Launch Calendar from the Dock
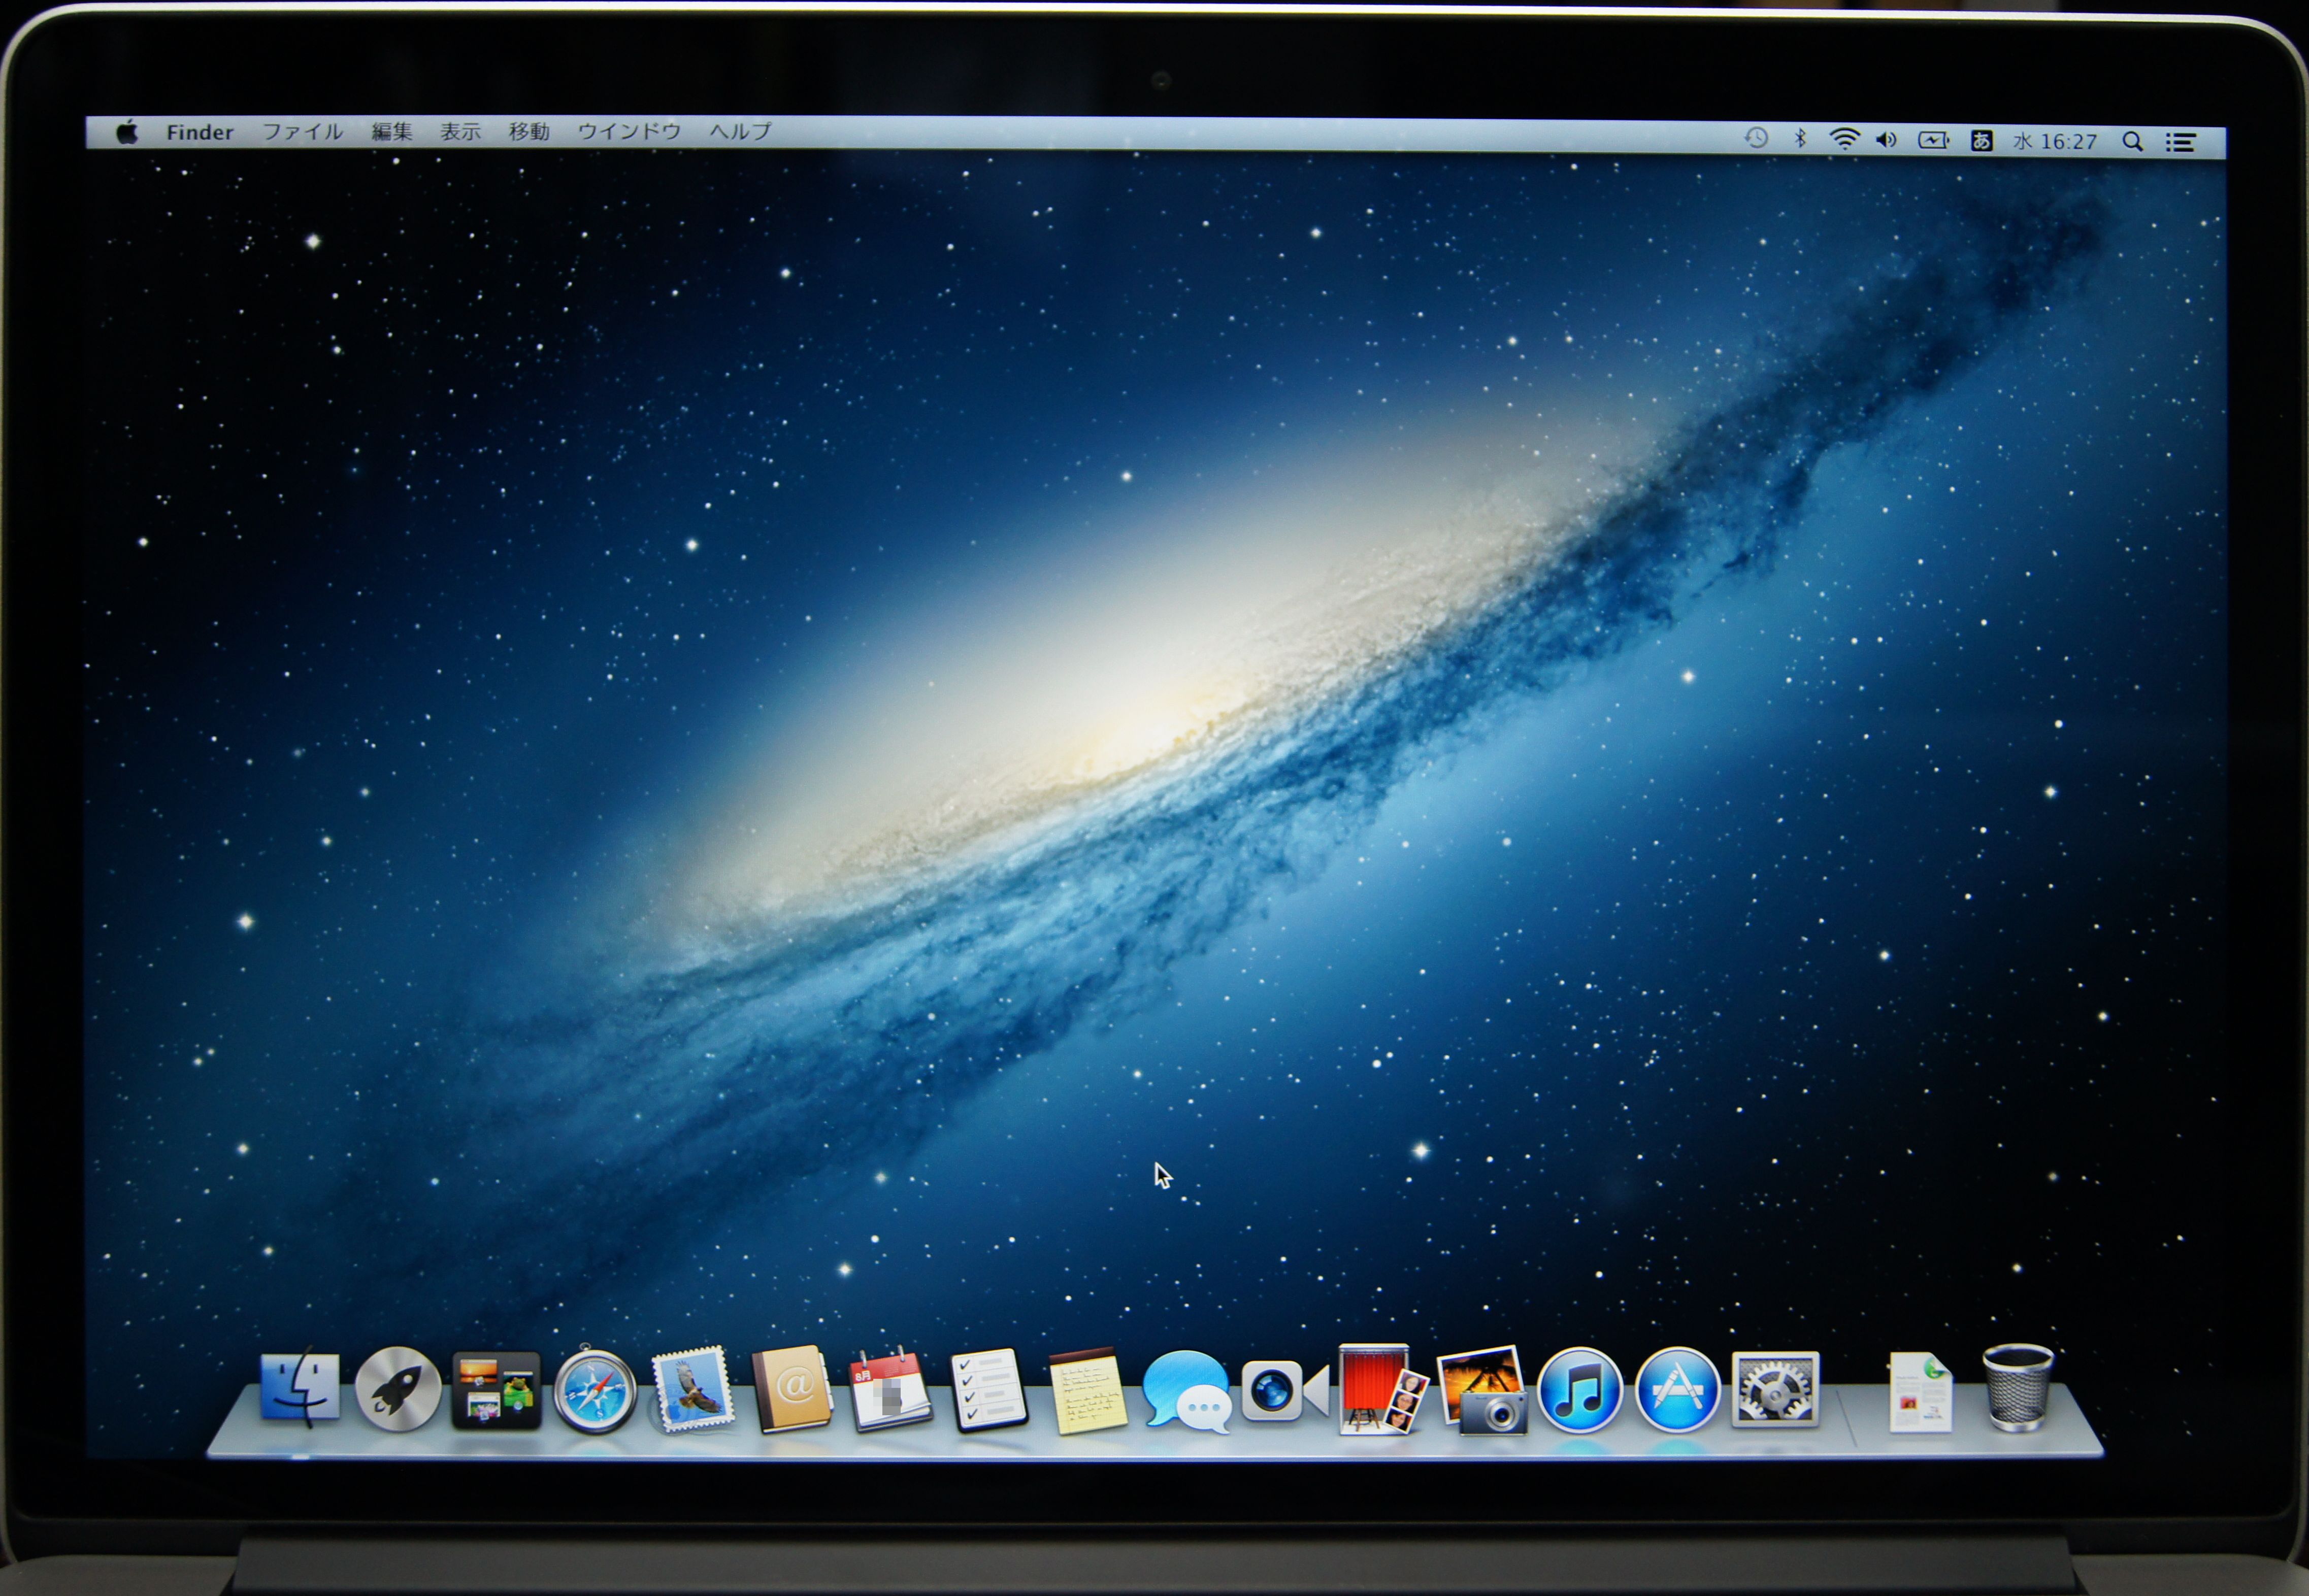Viewport: 2309px width, 1596px height. 889,1390
